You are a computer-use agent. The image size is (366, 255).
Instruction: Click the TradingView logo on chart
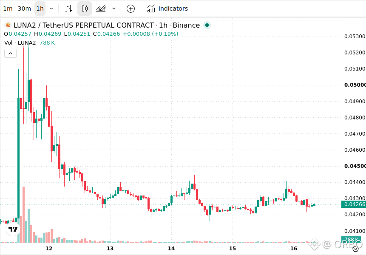[13, 229]
